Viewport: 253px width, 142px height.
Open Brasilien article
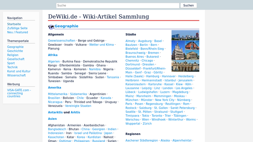pos(54,98)
